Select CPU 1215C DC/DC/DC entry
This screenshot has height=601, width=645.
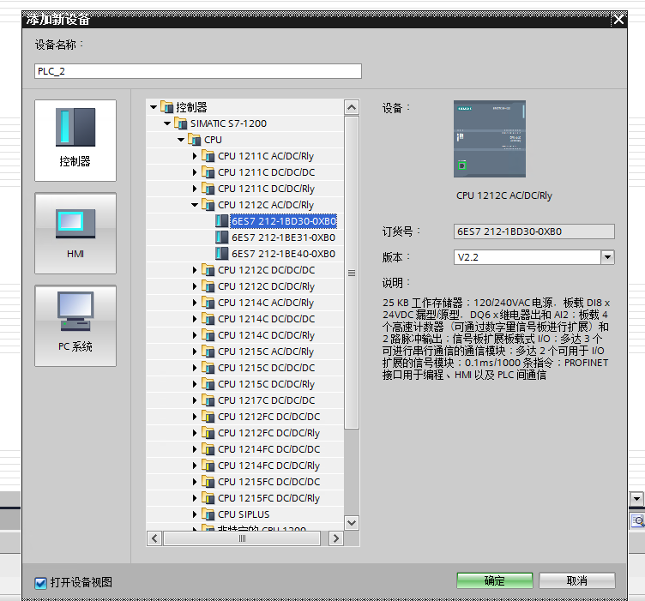pyautogui.click(x=266, y=368)
